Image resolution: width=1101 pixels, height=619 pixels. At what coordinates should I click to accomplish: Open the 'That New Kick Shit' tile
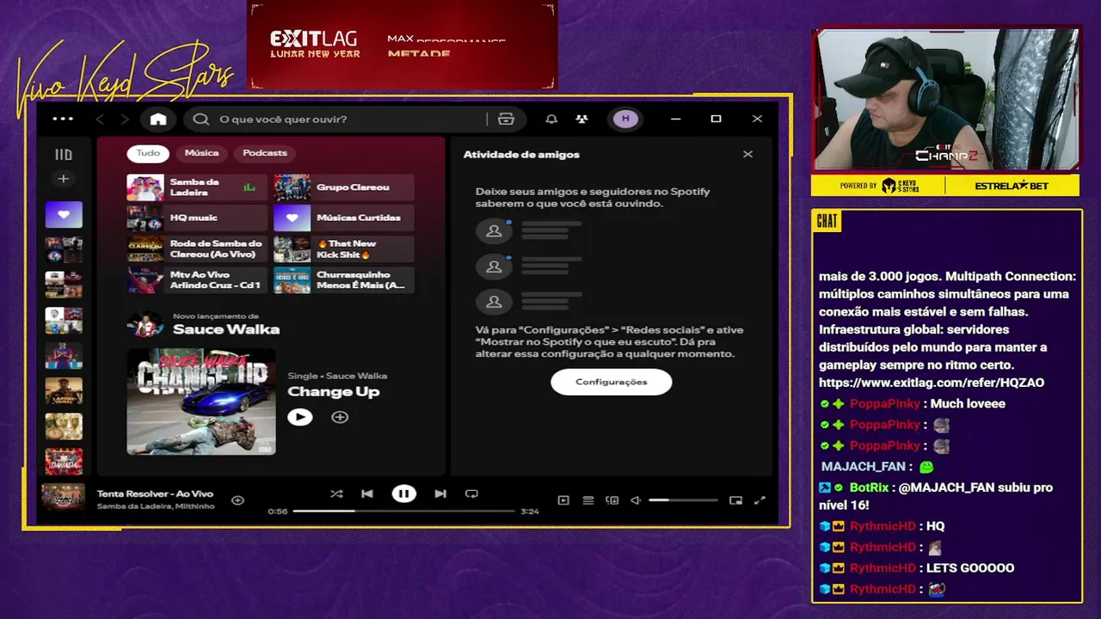[344, 249]
